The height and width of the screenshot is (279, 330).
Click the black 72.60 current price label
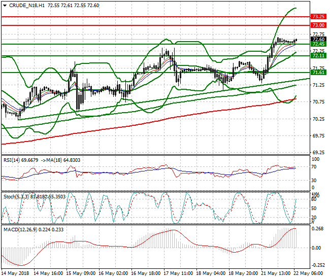click(x=318, y=39)
